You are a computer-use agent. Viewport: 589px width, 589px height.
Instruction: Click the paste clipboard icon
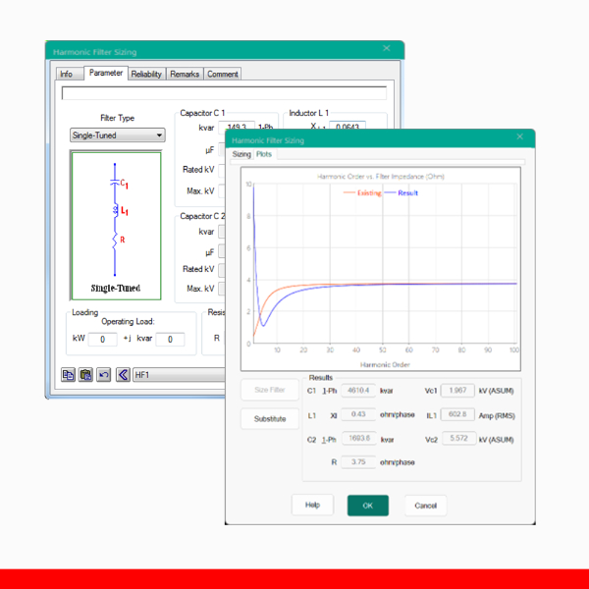click(86, 374)
